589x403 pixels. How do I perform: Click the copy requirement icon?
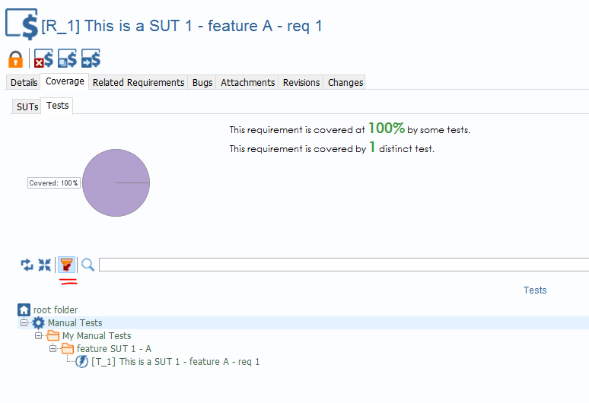[67, 59]
